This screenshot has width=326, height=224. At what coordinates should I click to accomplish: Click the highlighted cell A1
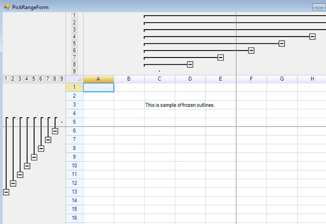click(98, 88)
